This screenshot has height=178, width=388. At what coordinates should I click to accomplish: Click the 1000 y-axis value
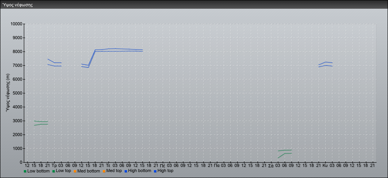click(x=17, y=148)
